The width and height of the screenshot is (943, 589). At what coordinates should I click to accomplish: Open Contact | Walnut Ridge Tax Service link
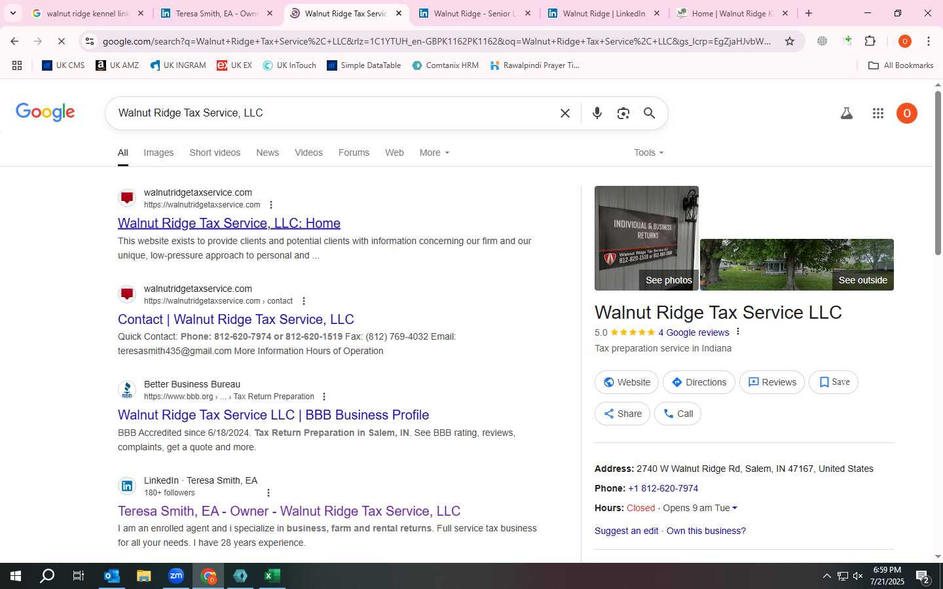point(236,319)
